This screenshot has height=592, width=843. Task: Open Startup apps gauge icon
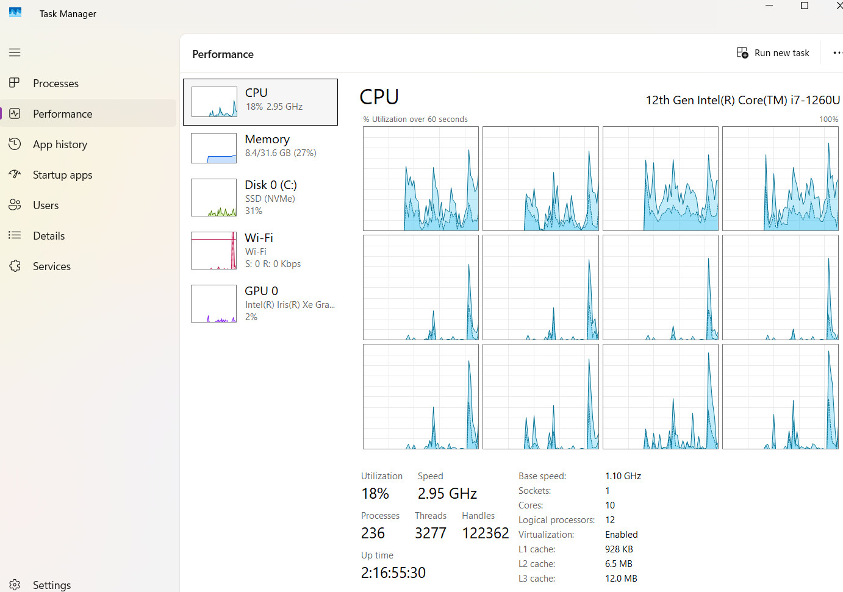[15, 174]
